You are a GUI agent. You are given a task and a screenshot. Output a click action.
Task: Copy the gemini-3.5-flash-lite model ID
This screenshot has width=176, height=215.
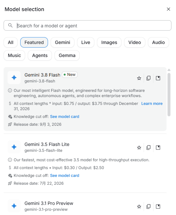coord(149,148)
